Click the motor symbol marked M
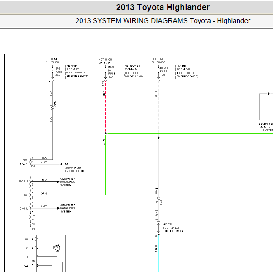Image resolution: width=273 pixels, height=272 pixels. [57, 248]
